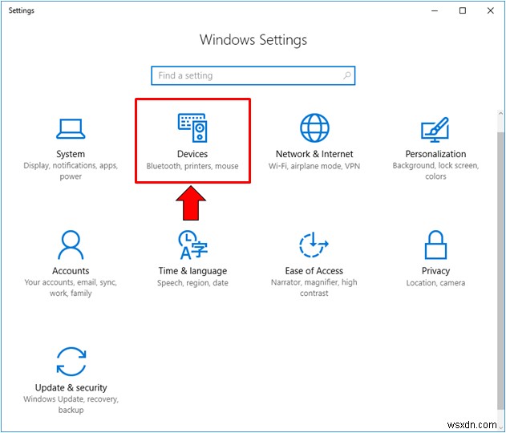Open the Update & security sync icon
This screenshot has width=506, height=433.
(x=71, y=362)
